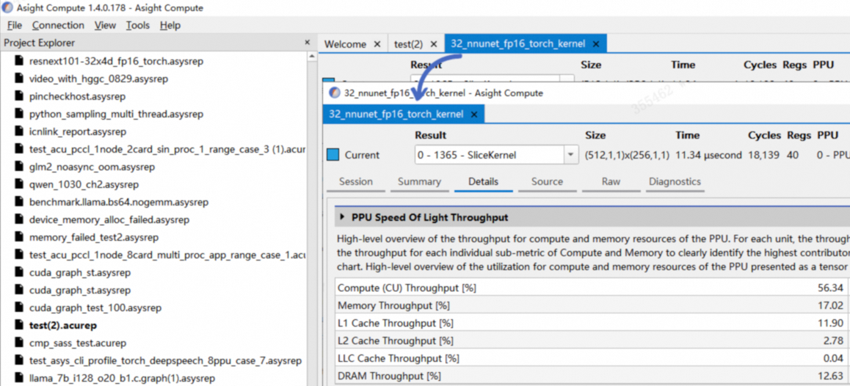Select memory_failed_test2.asysrep file

(x=94, y=238)
